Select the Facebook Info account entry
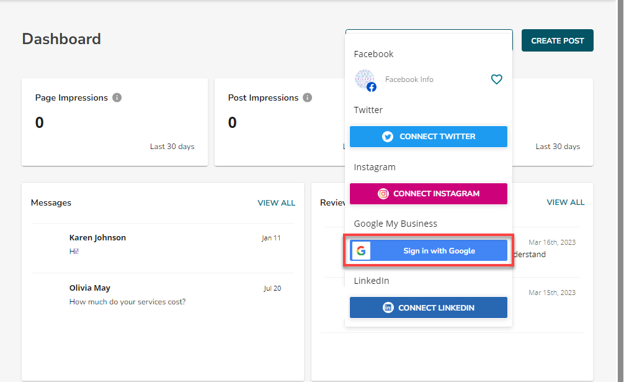Screen dimensions: 624x382 428,80
